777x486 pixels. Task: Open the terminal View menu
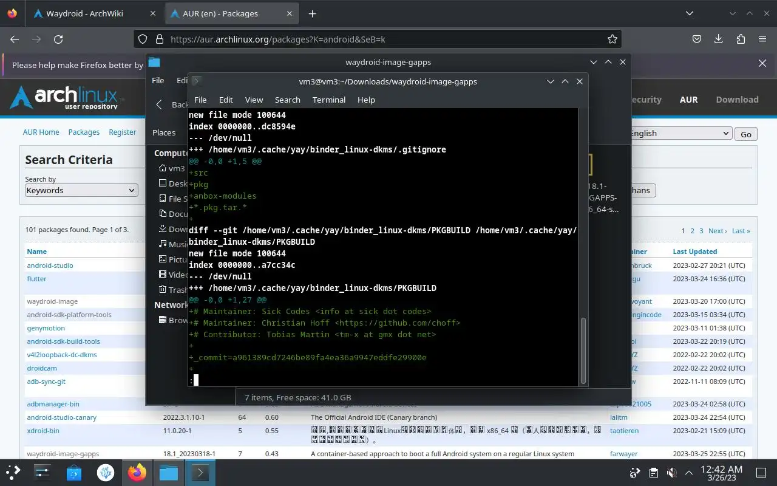[x=254, y=100]
